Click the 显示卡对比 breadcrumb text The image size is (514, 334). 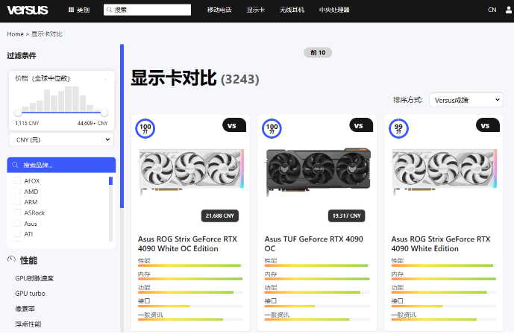[46, 34]
